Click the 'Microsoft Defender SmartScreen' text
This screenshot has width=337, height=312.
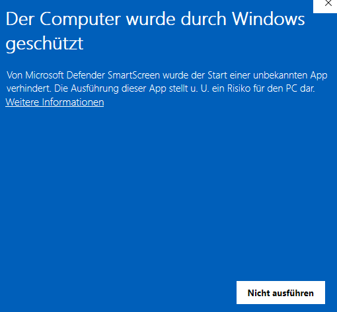(93, 75)
